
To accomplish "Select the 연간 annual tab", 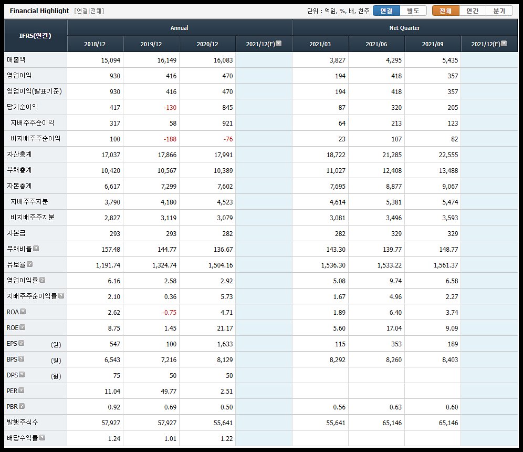I will click(x=472, y=11).
